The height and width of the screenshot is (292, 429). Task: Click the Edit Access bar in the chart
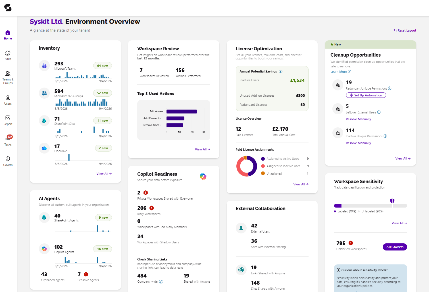(182, 111)
